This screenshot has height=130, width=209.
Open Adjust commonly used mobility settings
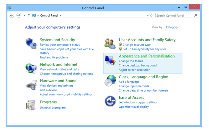pos(66,94)
